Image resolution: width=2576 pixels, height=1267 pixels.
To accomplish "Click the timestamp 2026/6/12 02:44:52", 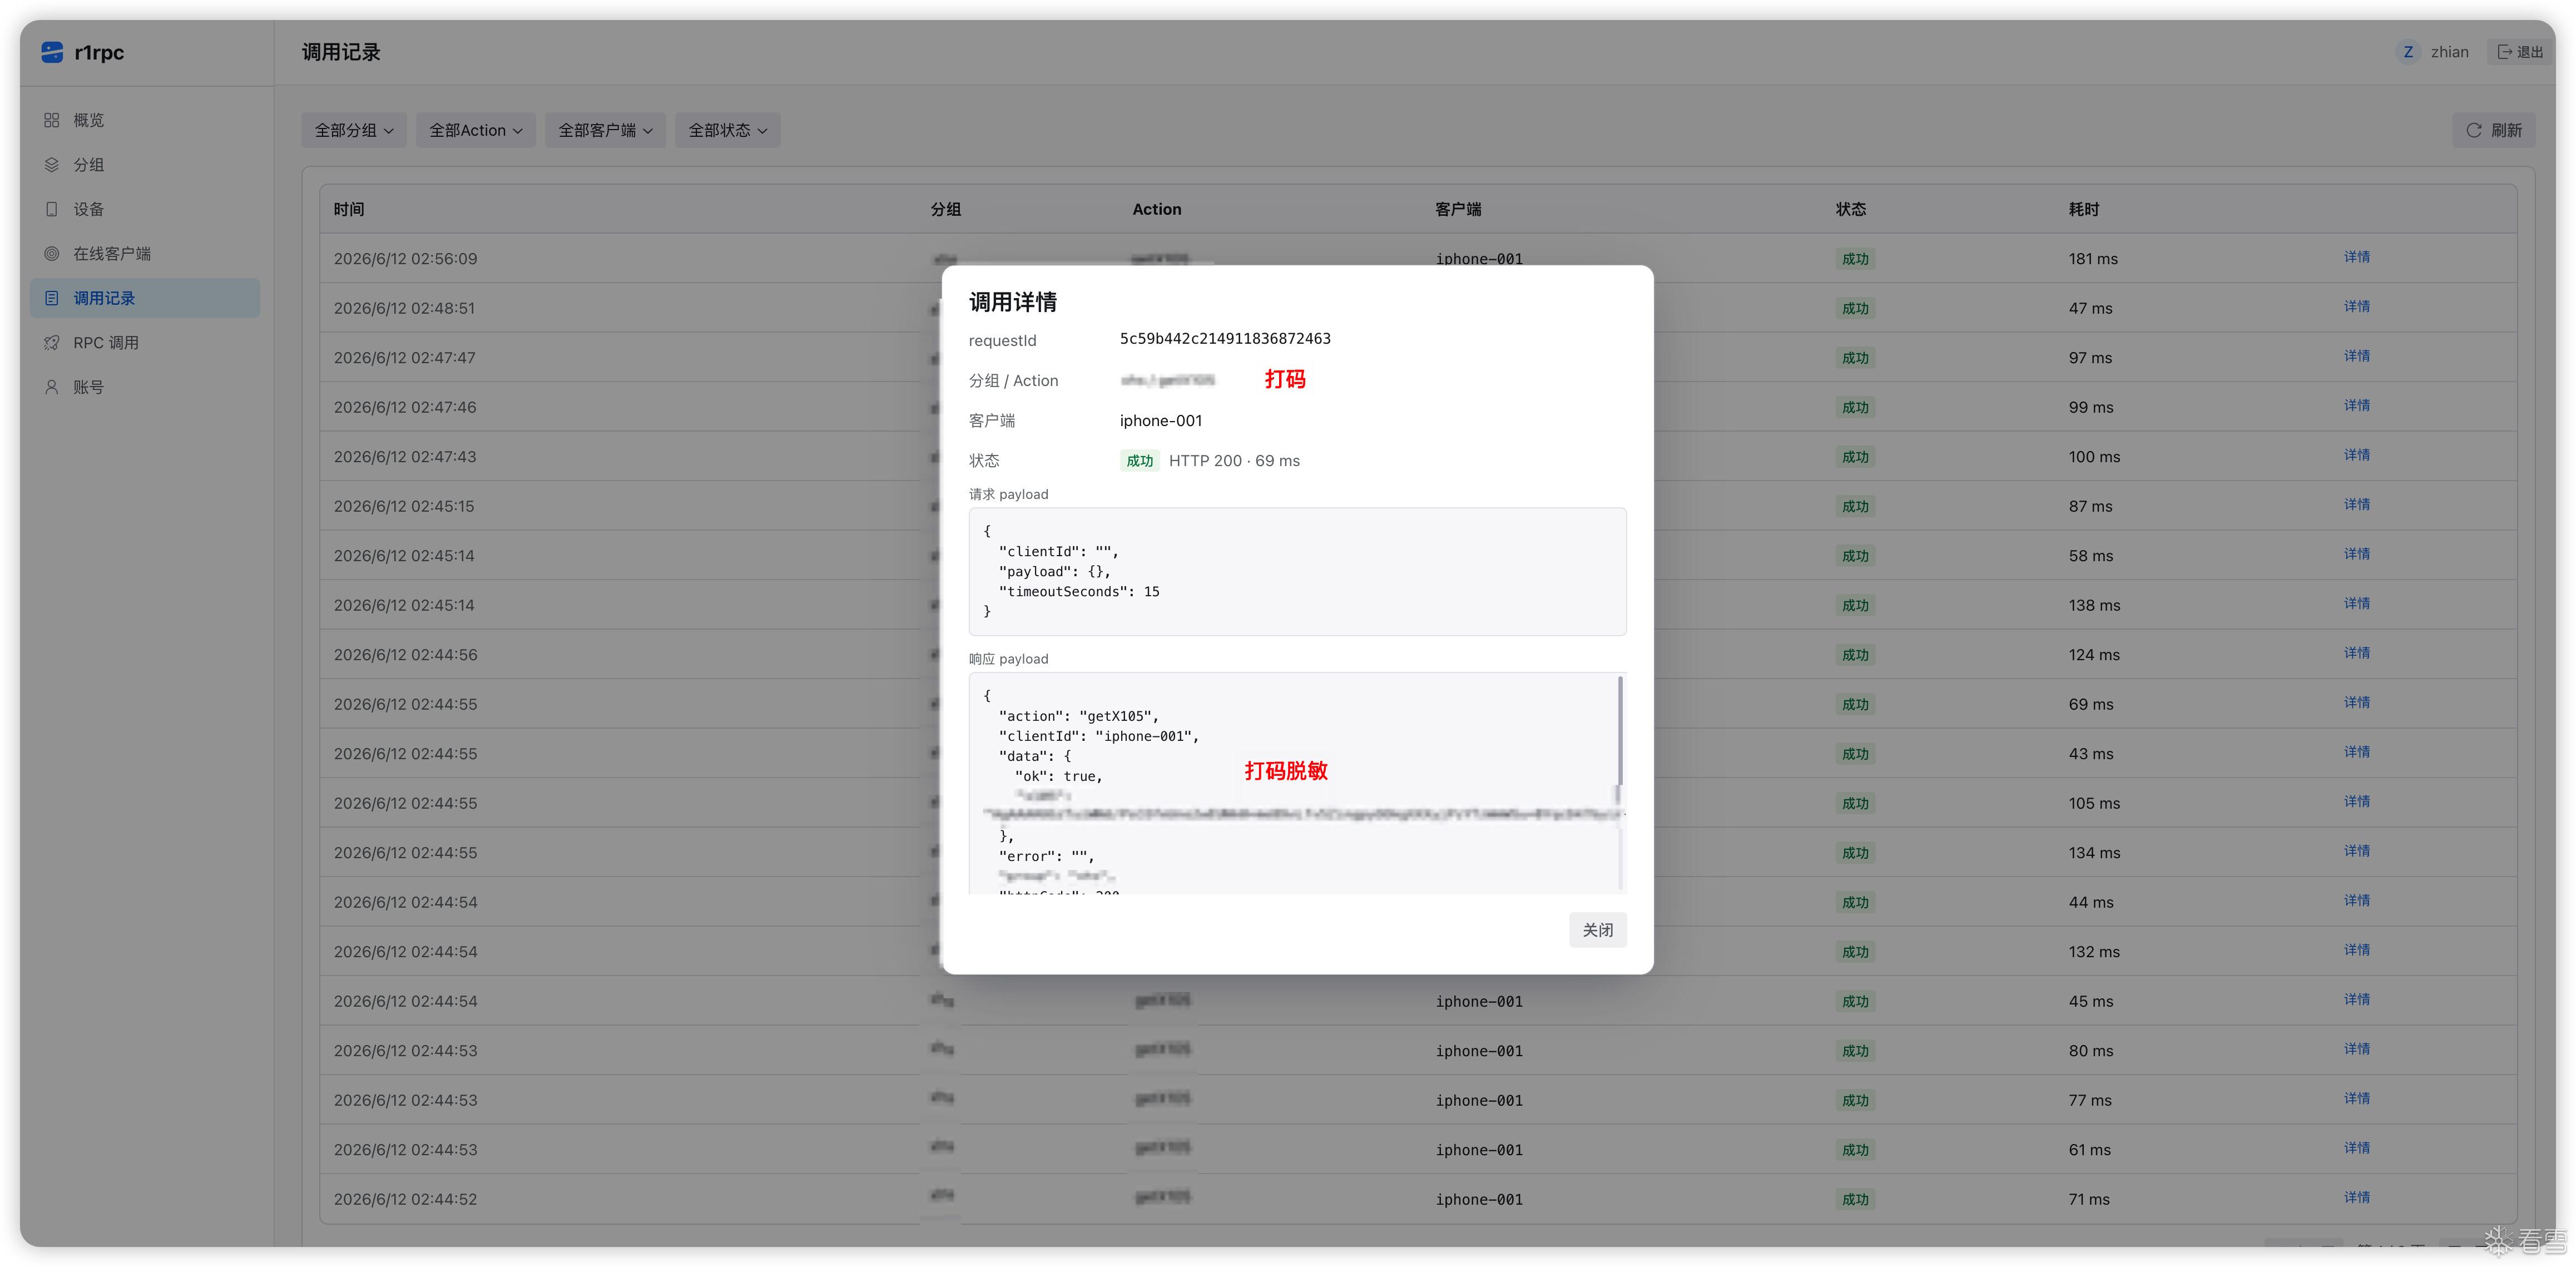I will (x=405, y=1199).
